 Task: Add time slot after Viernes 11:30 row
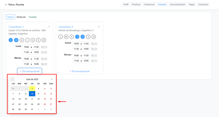93,61
